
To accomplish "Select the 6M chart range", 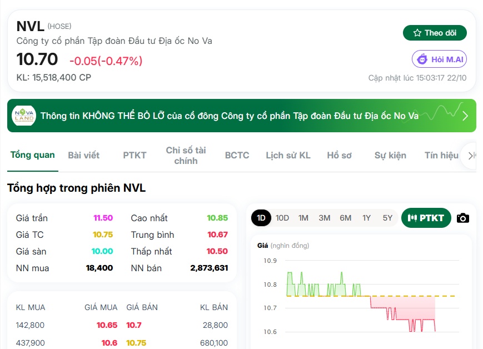I will point(345,218).
